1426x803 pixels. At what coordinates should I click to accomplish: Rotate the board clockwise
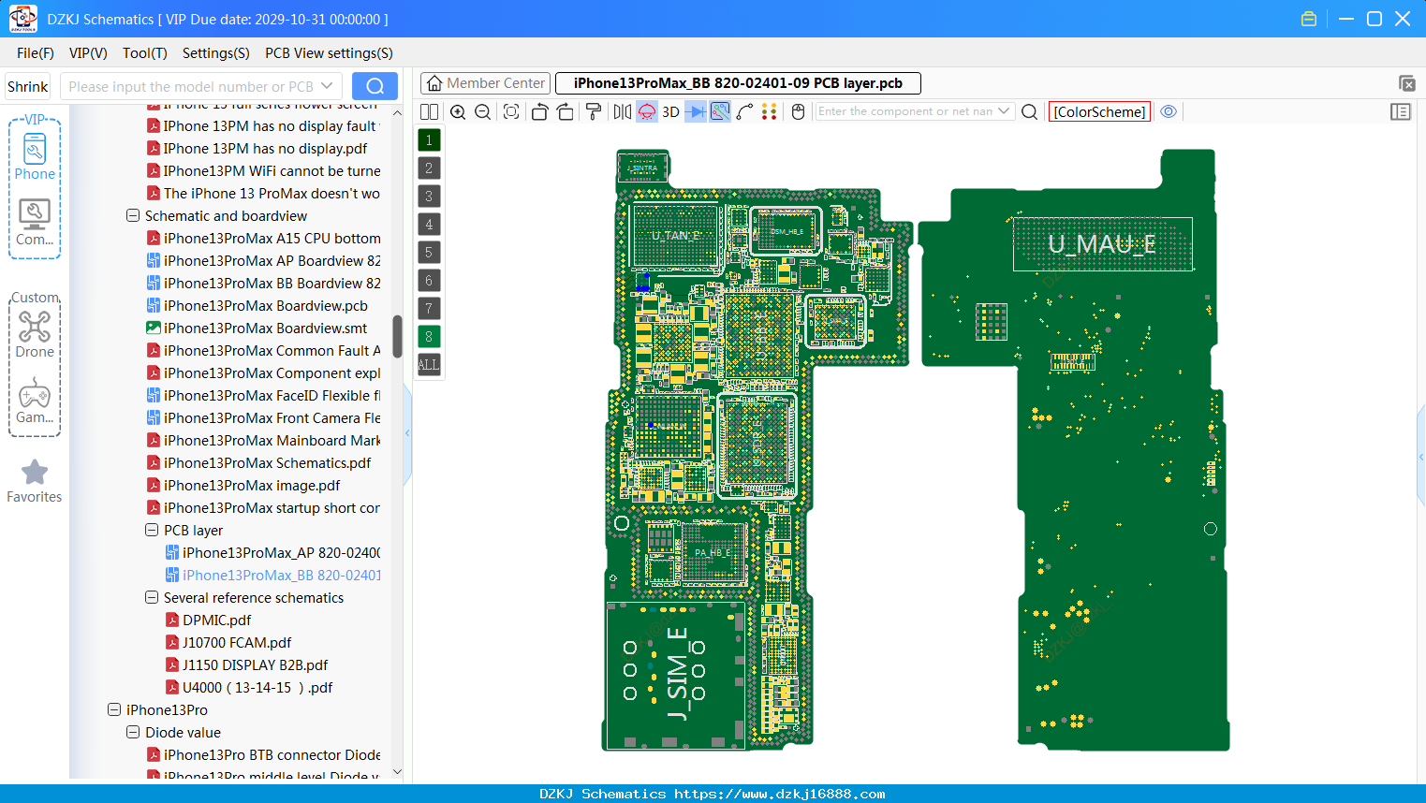[566, 112]
